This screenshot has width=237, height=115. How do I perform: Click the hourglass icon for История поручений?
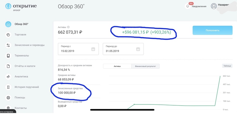point(8,87)
